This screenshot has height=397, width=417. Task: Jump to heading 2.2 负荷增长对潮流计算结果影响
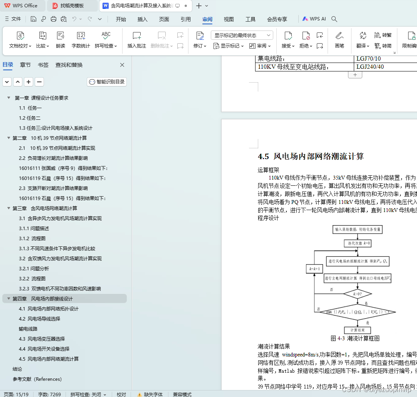coord(53,158)
